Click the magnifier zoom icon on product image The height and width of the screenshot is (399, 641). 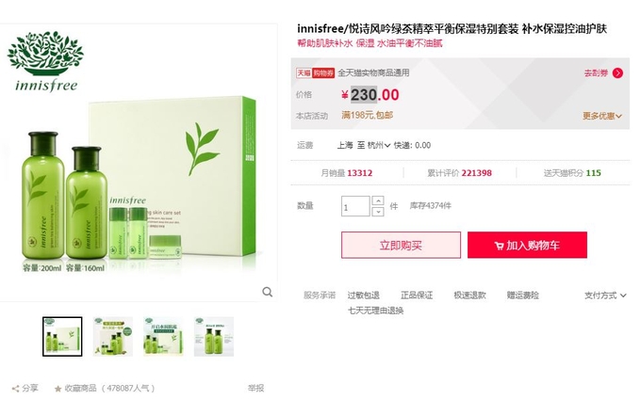268,292
